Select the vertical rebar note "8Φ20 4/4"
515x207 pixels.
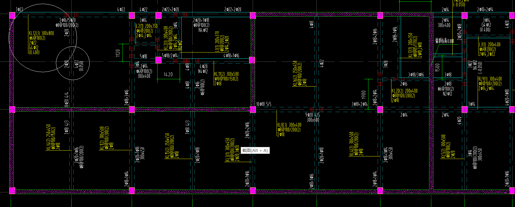[67, 99]
